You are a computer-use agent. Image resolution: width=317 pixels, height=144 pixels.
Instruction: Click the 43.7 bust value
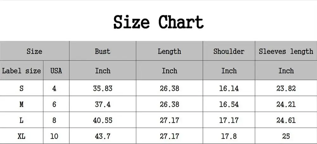click(103, 136)
